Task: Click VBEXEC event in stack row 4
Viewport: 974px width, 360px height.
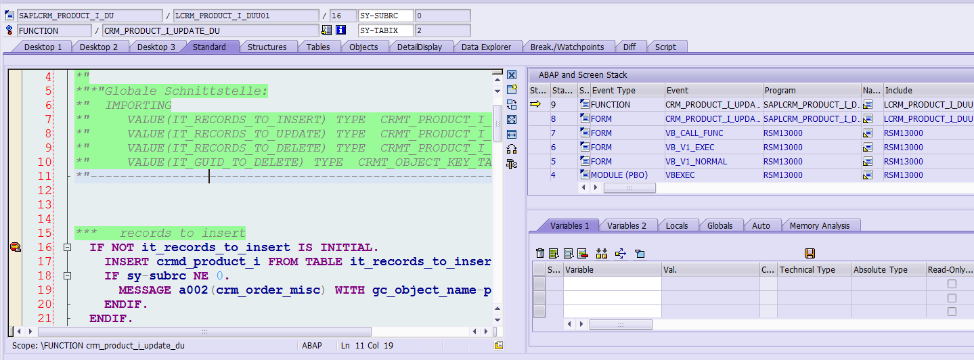Action: click(x=680, y=175)
